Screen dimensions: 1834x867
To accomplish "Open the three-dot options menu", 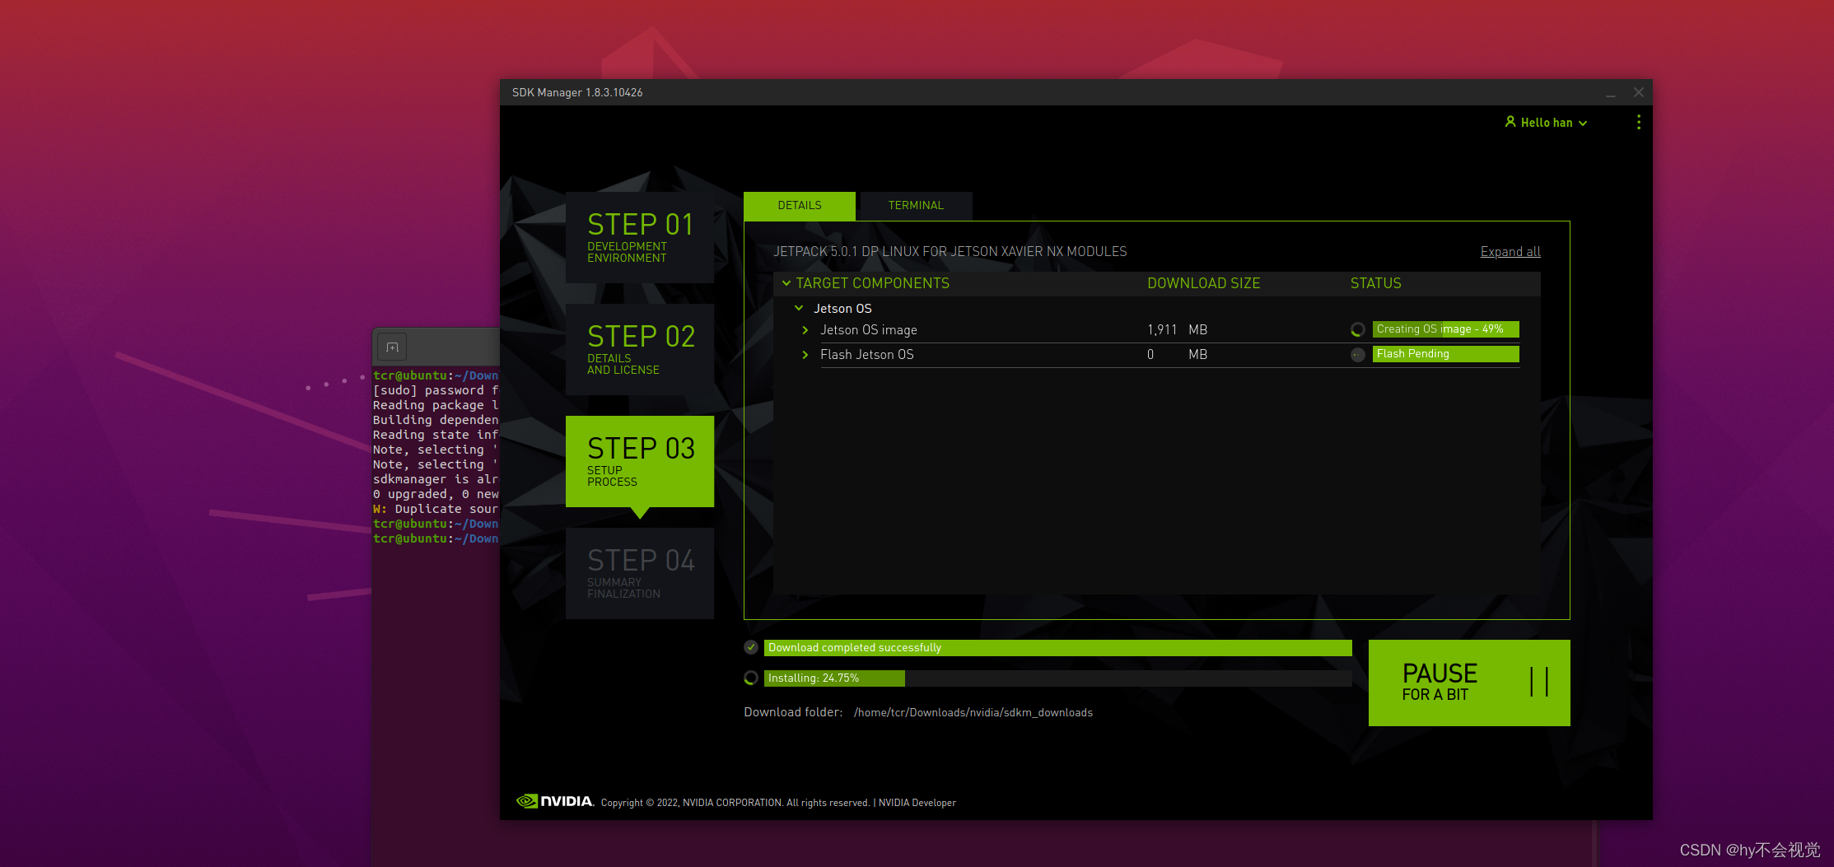I will (1639, 122).
